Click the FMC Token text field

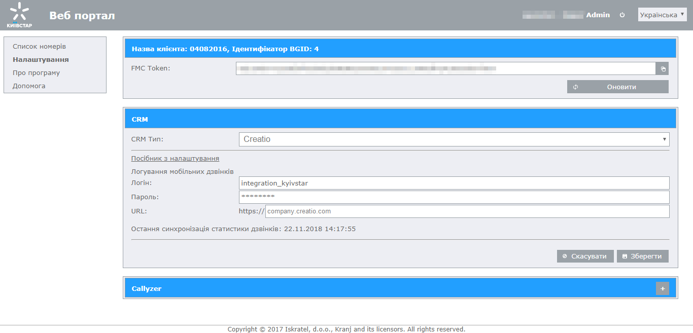(x=445, y=68)
